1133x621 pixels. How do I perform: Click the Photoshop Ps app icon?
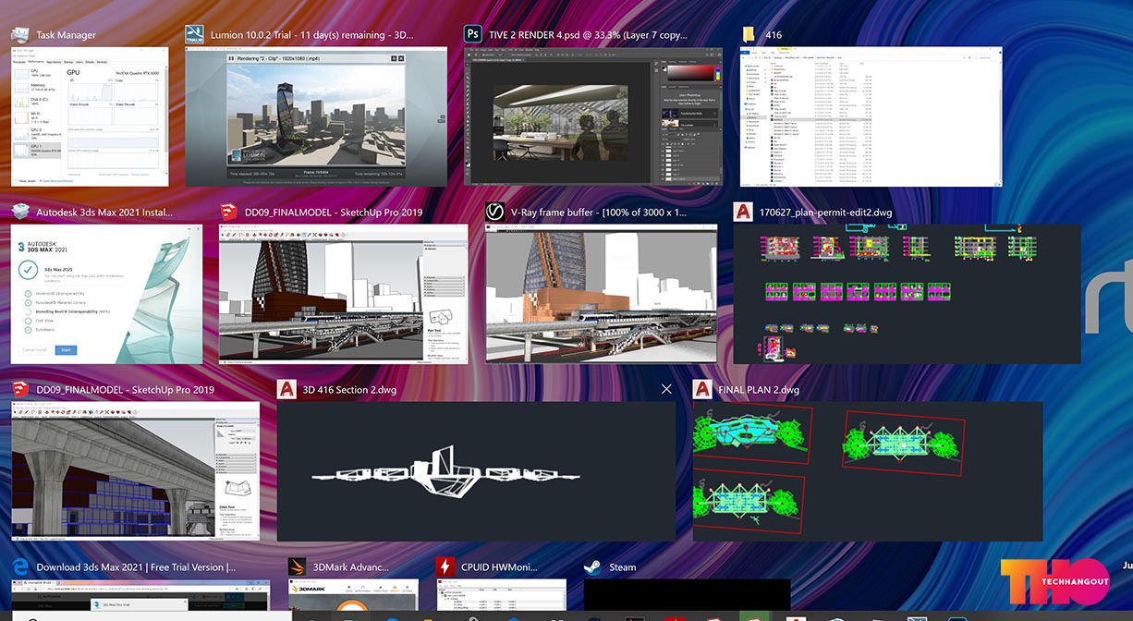coord(473,35)
